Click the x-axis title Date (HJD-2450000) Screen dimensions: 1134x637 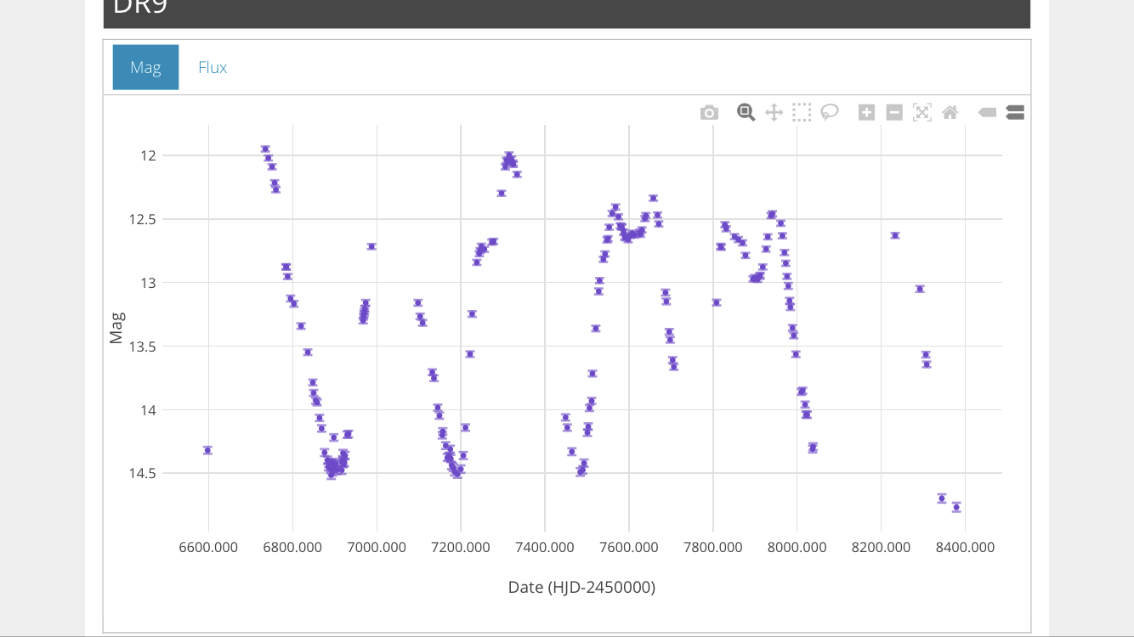tap(581, 587)
